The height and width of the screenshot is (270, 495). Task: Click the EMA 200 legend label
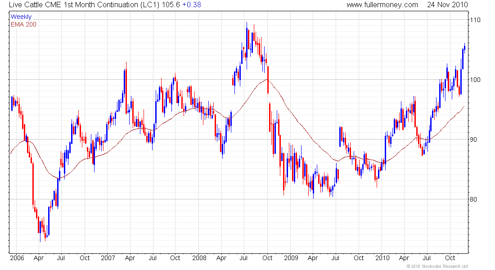click(x=23, y=24)
